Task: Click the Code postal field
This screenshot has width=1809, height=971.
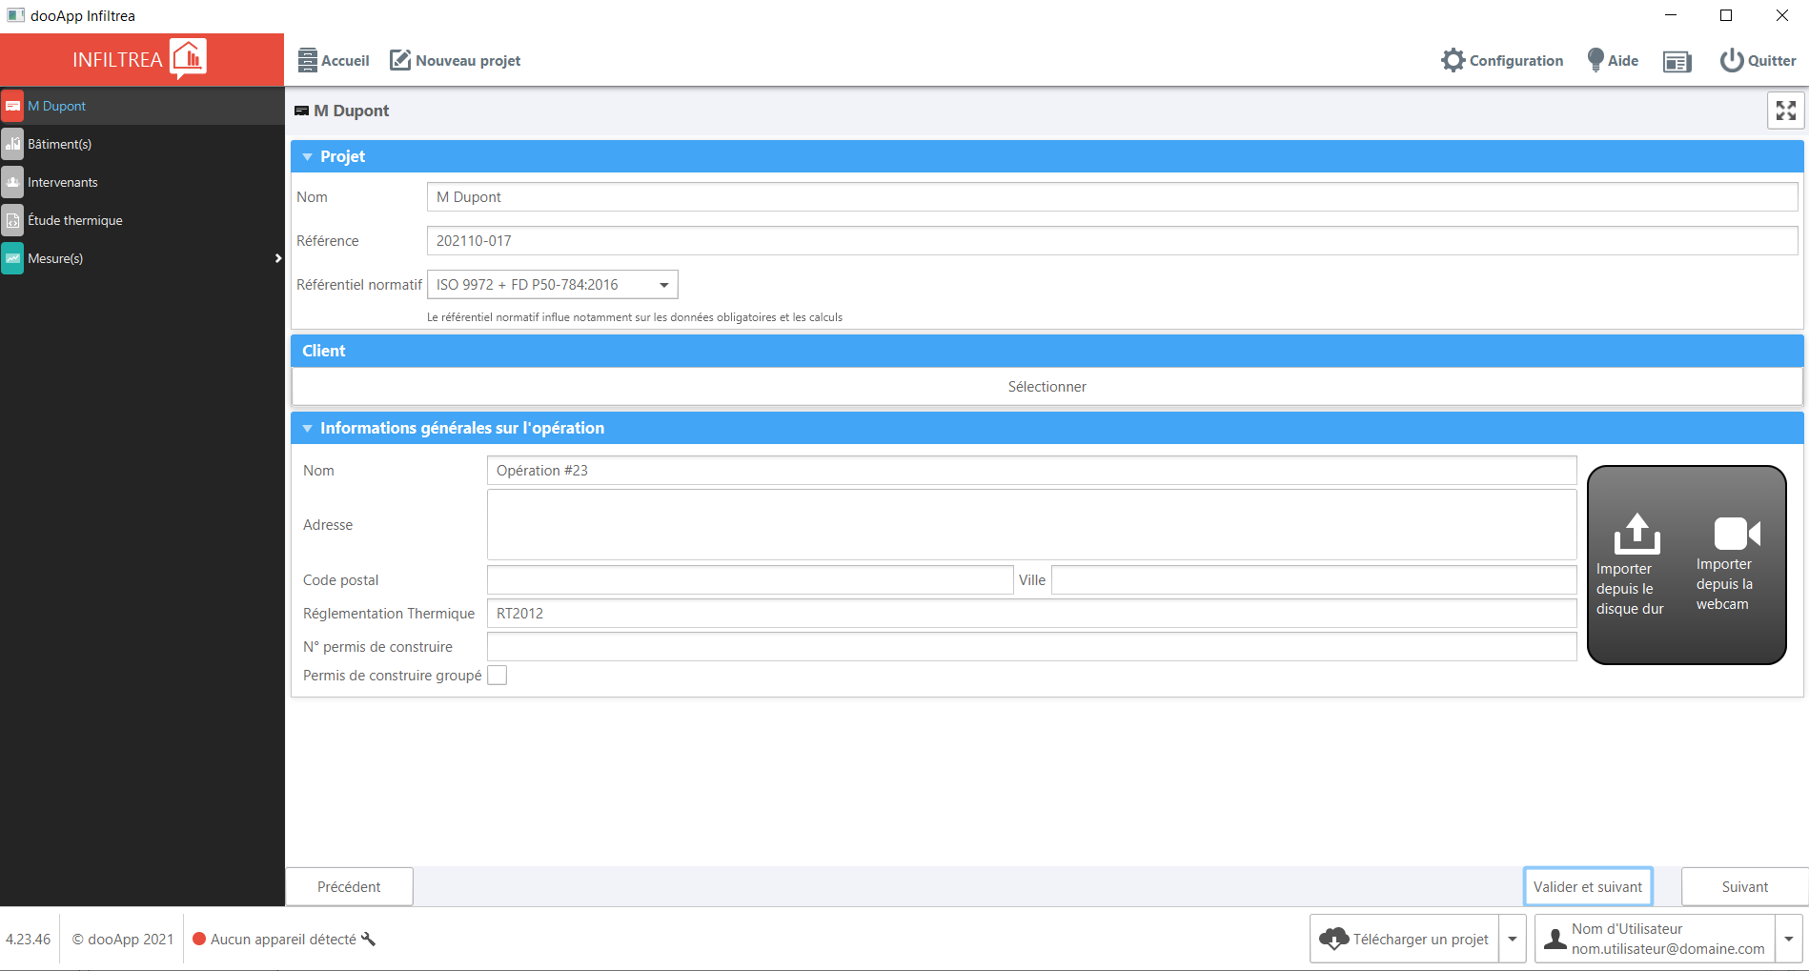Action: tap(750, 580)
